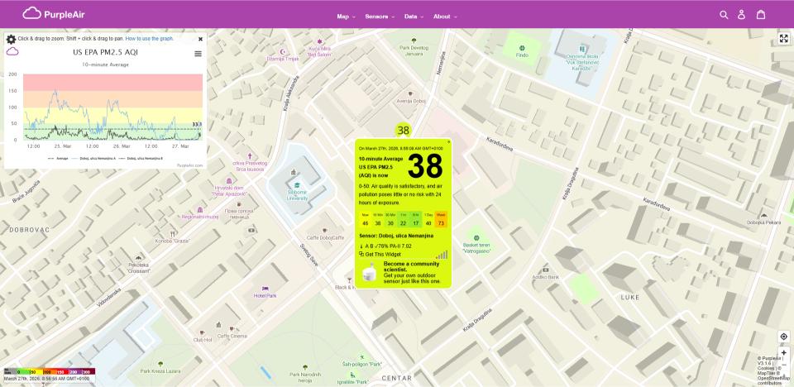
Task: Zoom in the map with plus button
Action: 784,352
